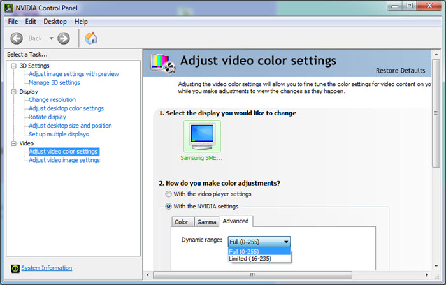The height and width of the screenshot is (285, 446).
Task: Click the video color settings header icon
Action: click(162, 63)
